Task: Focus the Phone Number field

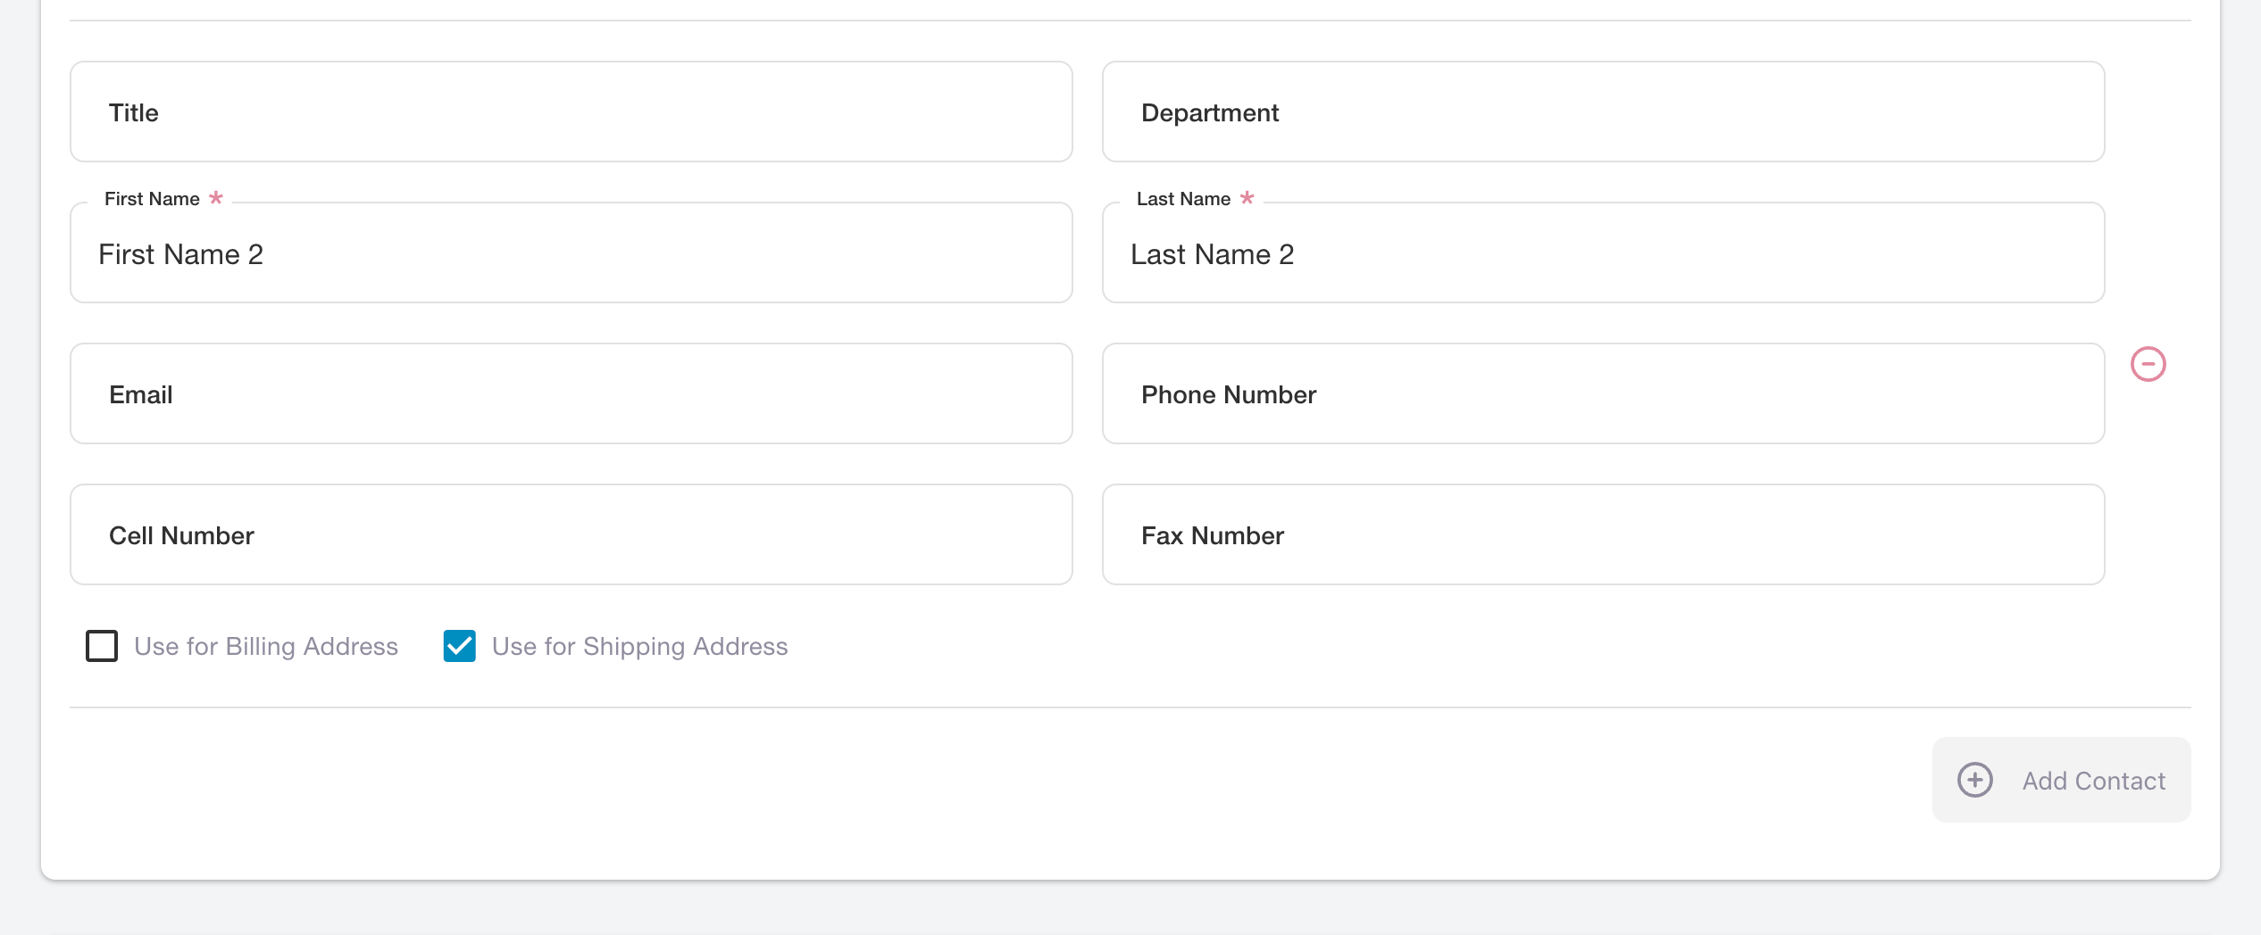Action: click(x=1603, y=394)
